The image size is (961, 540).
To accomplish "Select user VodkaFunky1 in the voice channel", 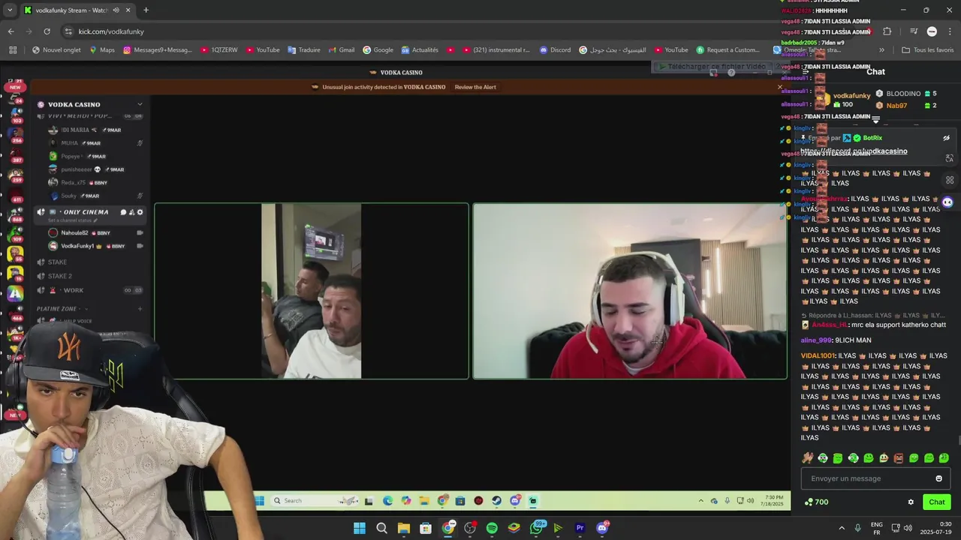I will click(77, 246).
